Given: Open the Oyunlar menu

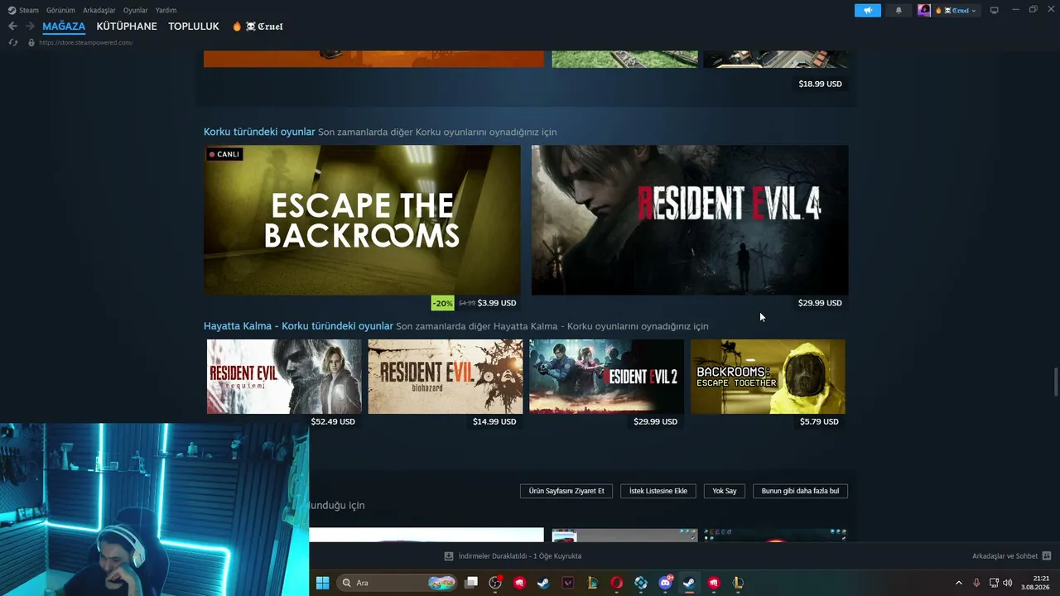Looking at the screenshot, I should pyautogui.click(x=135, y=11).
